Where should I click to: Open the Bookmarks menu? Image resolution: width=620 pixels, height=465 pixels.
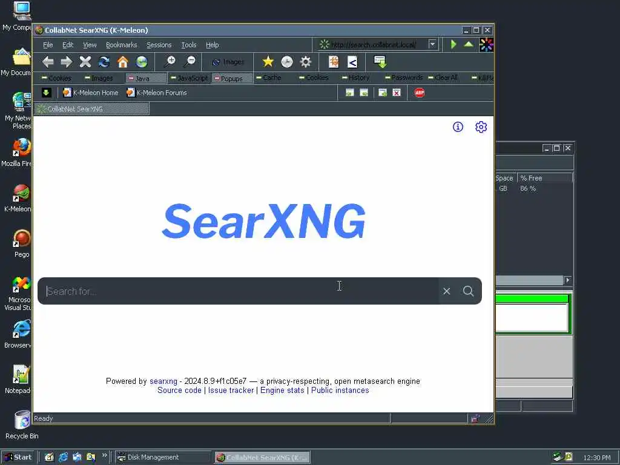tap(121, 45)
